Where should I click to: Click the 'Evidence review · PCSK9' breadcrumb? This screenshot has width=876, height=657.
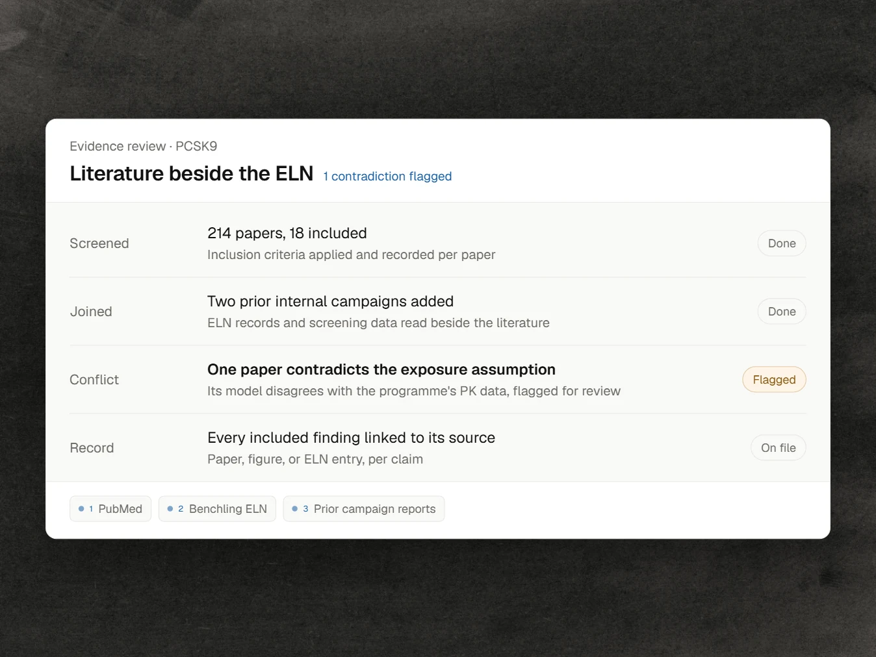point(144,146)
